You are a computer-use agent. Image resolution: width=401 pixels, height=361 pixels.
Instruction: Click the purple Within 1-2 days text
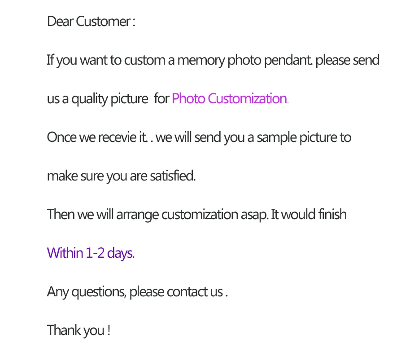[91, 253]
